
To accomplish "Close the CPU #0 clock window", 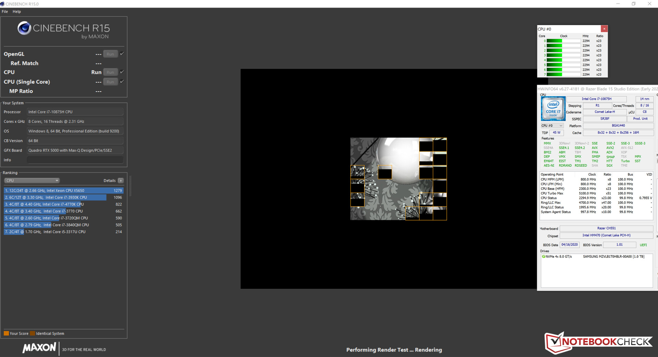I will pos(604,29).
